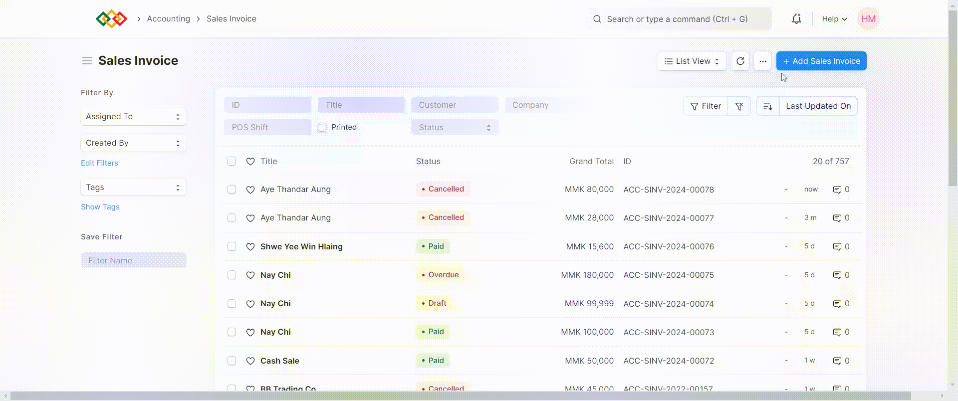Click the global search command box
958x401 pixels.
(678, 19)
